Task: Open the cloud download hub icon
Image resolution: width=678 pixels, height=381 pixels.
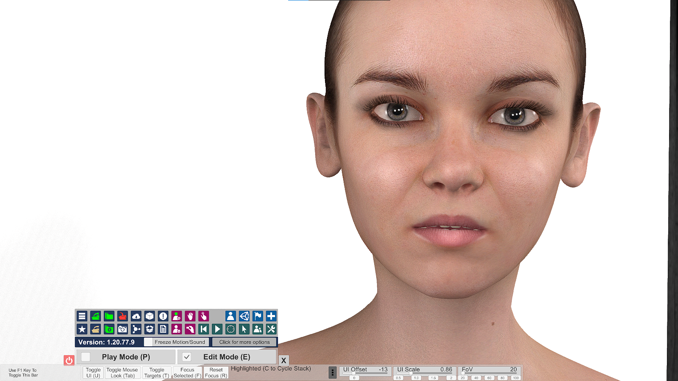Action: (136, 316)
